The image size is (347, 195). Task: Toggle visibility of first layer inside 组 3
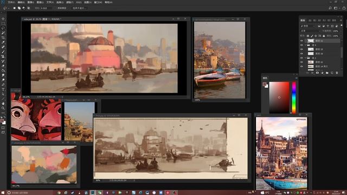301,62
